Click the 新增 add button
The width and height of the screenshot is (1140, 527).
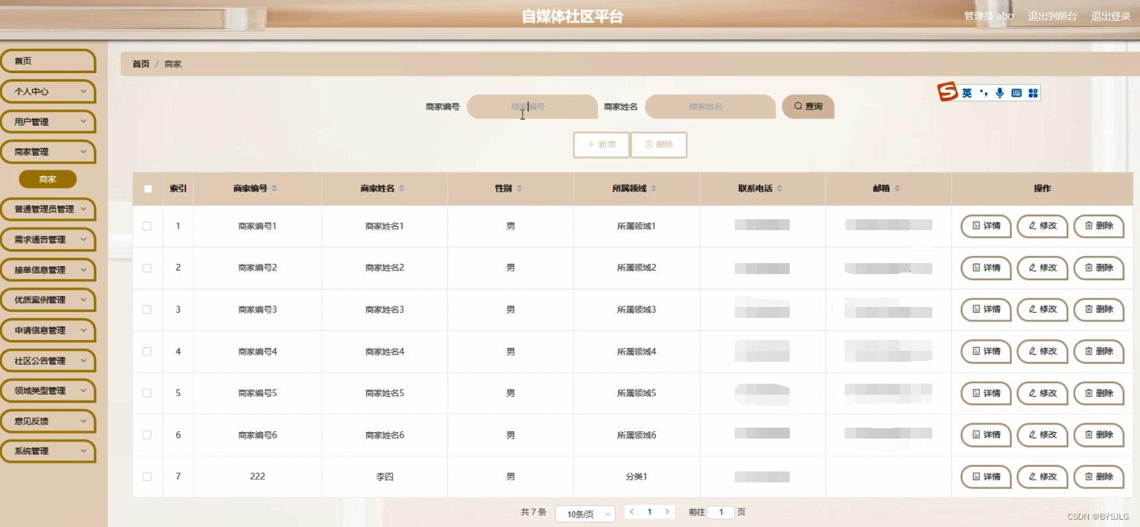point(601,145)
